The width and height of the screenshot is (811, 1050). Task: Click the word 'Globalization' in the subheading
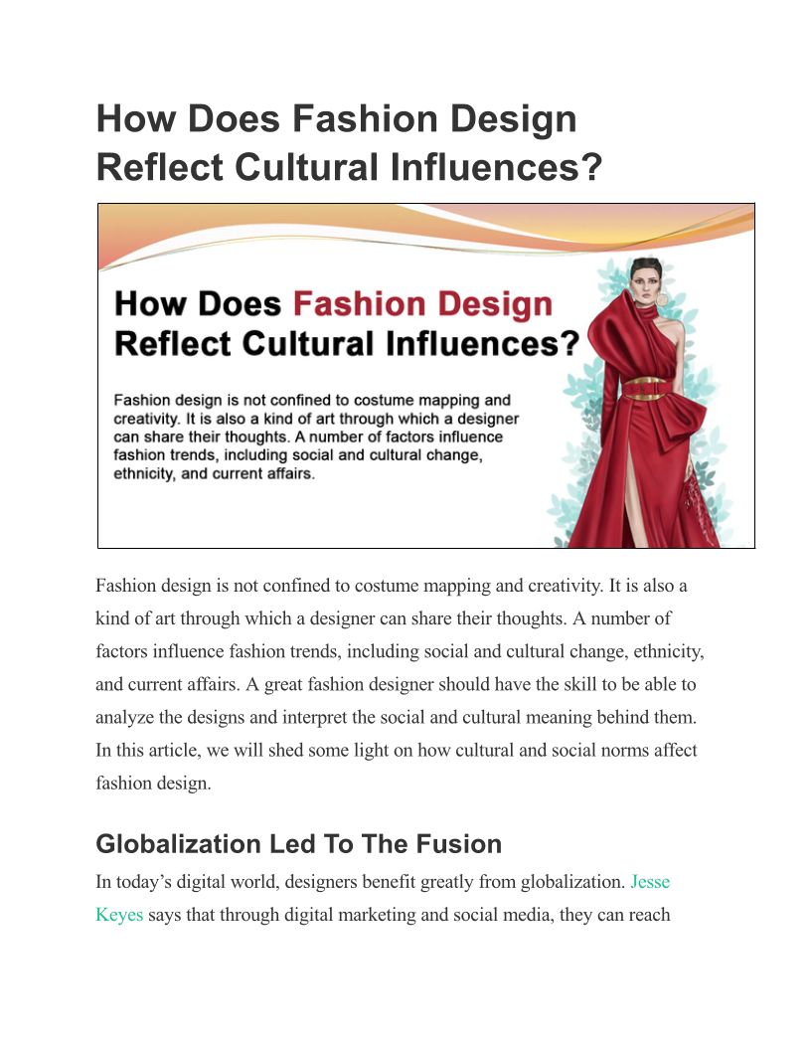(179, 844)
